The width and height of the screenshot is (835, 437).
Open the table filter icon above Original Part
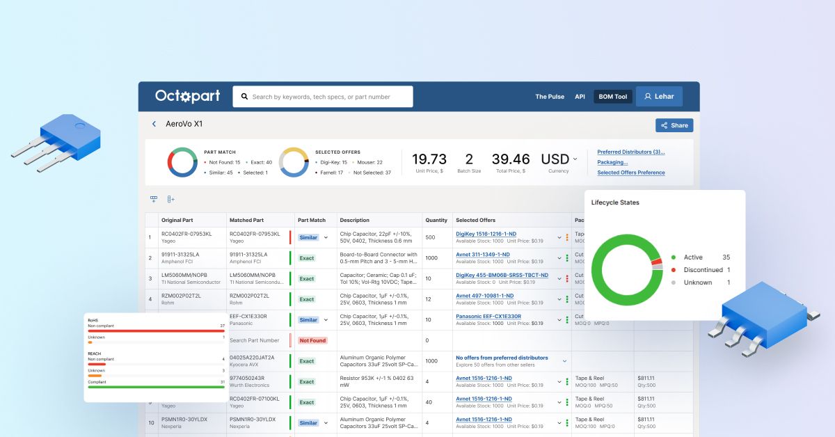click(x=154, y=199)
